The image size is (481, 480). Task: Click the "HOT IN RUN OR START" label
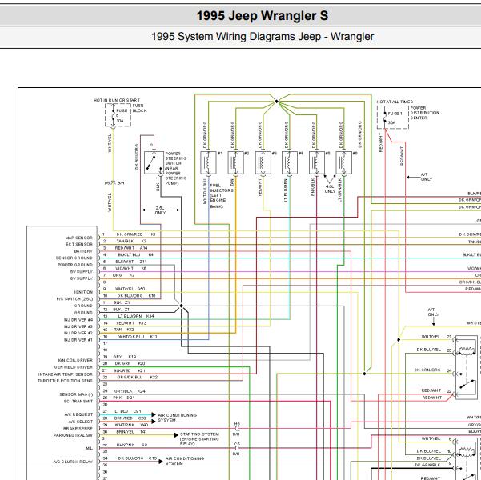click(x=117, y=100)
